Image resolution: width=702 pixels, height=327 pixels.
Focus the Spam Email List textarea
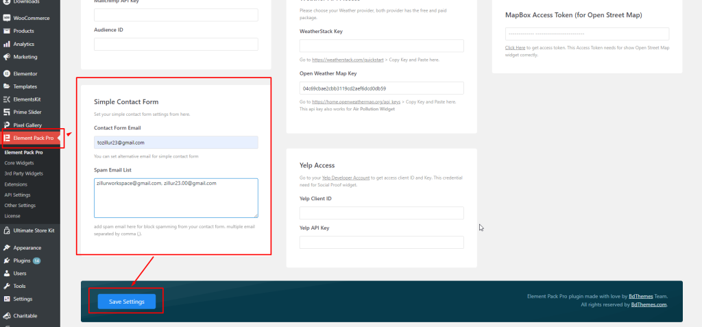pos(176,198)
